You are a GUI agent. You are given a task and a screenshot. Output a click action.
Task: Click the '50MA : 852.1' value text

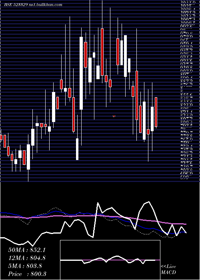27,250
